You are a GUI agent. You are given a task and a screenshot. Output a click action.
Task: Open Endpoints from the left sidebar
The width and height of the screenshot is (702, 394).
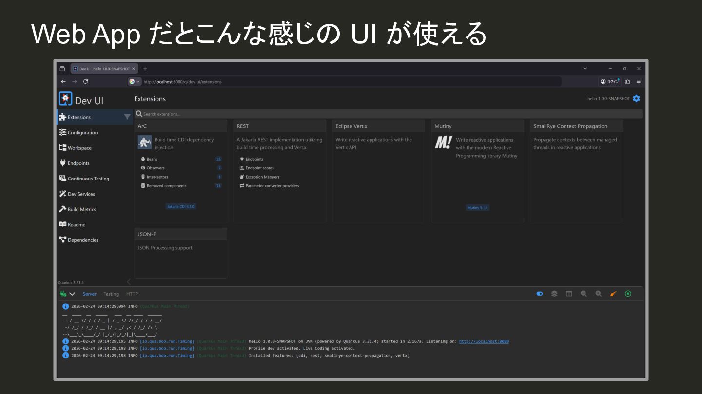[x=78, y=163]
